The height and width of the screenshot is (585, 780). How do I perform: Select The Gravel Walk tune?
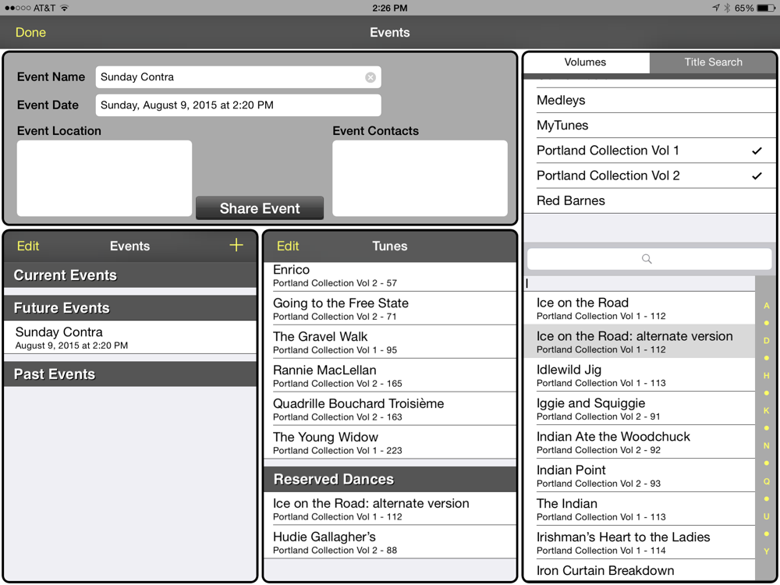click(390, 342)
